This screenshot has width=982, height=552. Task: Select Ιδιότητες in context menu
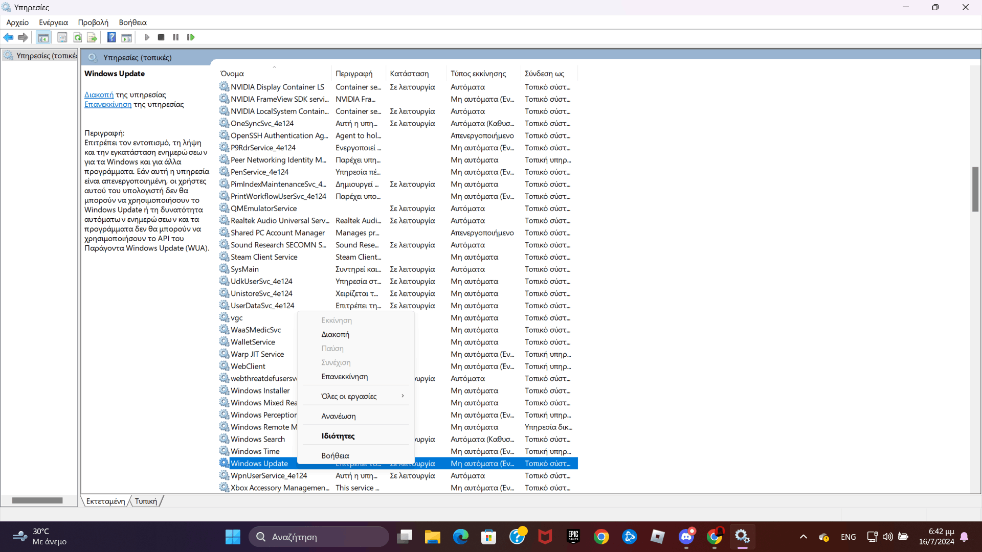click(x=338, y=436)
